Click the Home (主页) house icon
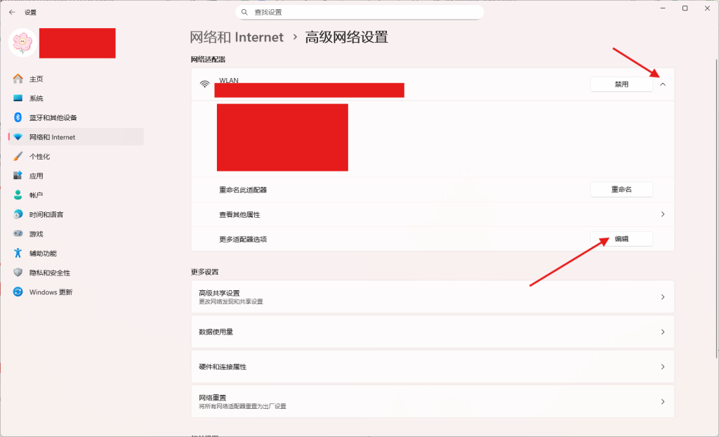Viewport: 719px width, 437px height. click(x=18, y=79)
